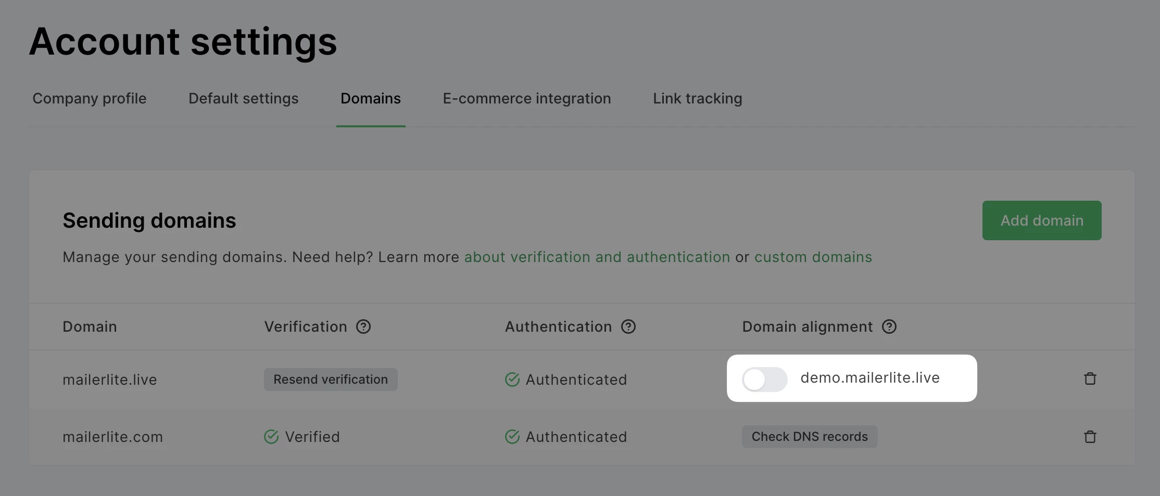
Task: Select the Domains tab
Action: click(x=371, y=98)
